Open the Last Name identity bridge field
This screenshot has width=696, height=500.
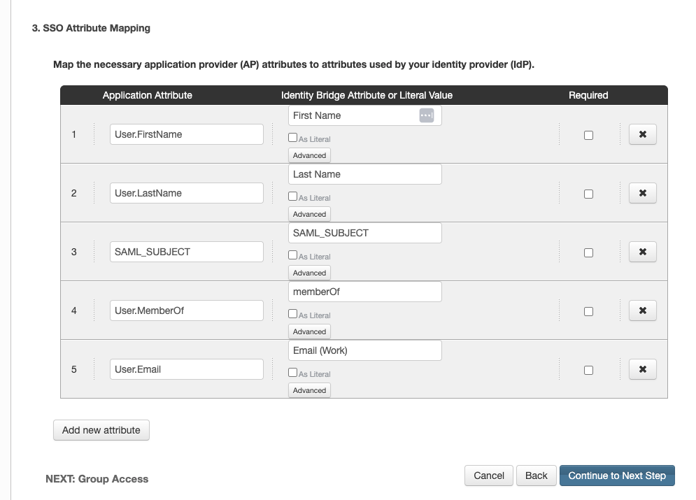(365, 174)
